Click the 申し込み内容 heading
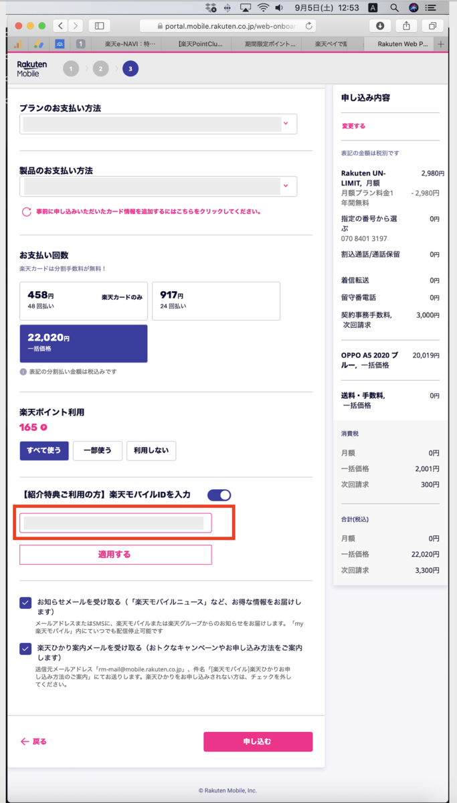457x803 pixels. 365,98
